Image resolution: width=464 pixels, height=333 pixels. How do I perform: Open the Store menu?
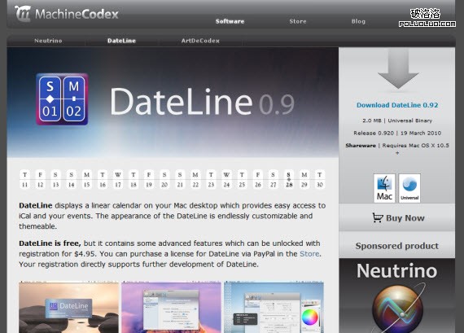point(298,21)
